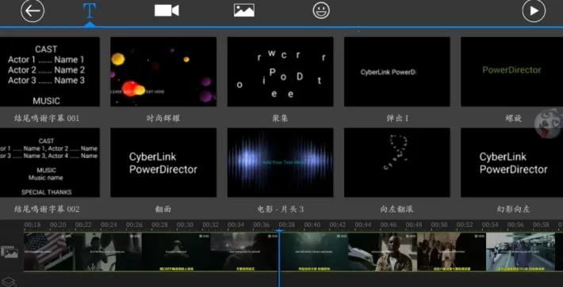
Task: Choose the 电影 - 片头 3 waveform thumbnail
Action: (x=280, y=162)
